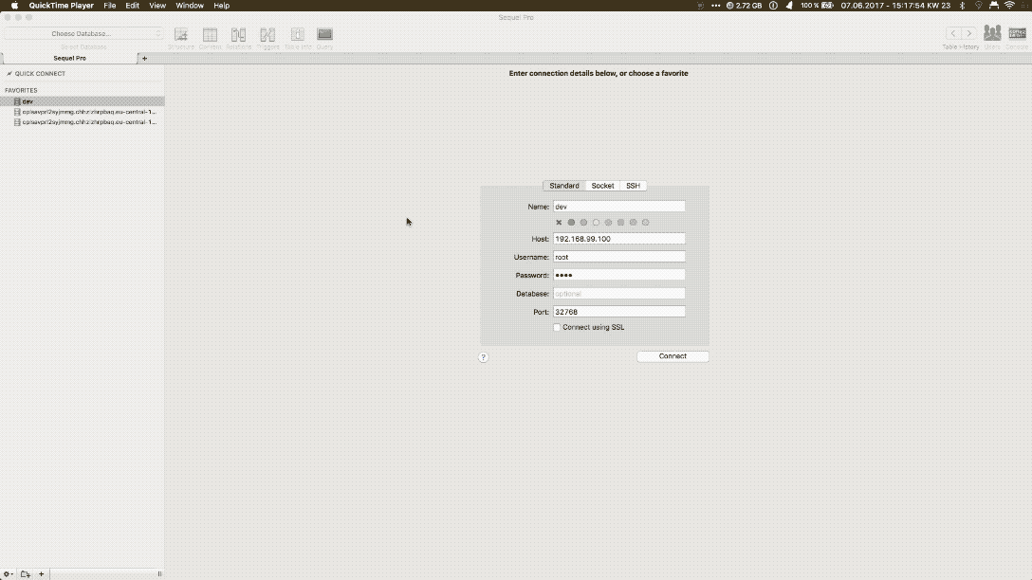1032x580 pixels.
Task: Open the Edit menu
Action: click(132, 6)
